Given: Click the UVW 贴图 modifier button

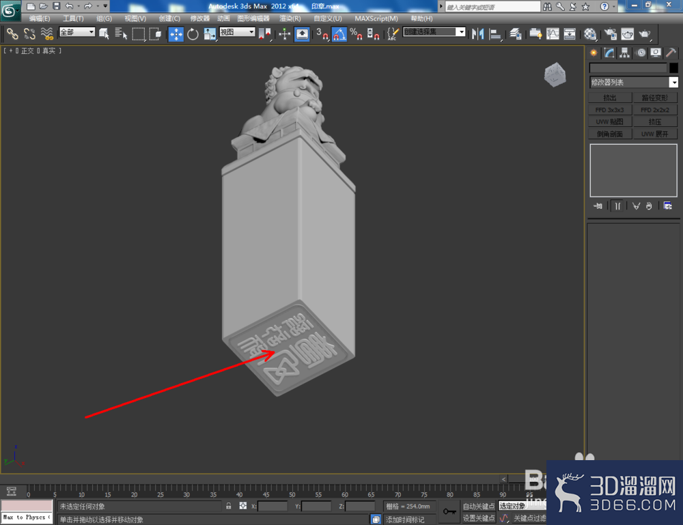Looking at the screenshot, I should (610, 122).
